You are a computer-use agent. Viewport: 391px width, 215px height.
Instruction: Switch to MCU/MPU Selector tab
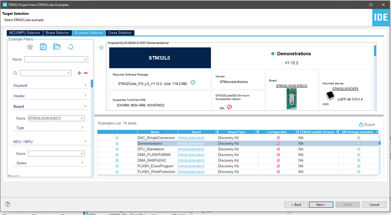pos(24,33)
